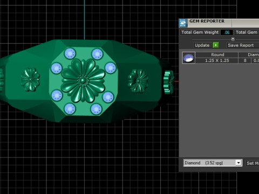Click the second Total Gem label at right
This screenshot has width=259, height=194.
247,32
